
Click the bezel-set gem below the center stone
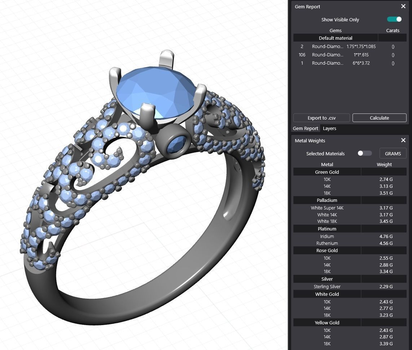click(176, 144)
